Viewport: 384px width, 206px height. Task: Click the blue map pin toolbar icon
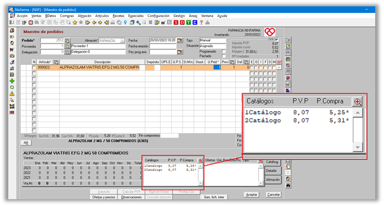point(125,22)
